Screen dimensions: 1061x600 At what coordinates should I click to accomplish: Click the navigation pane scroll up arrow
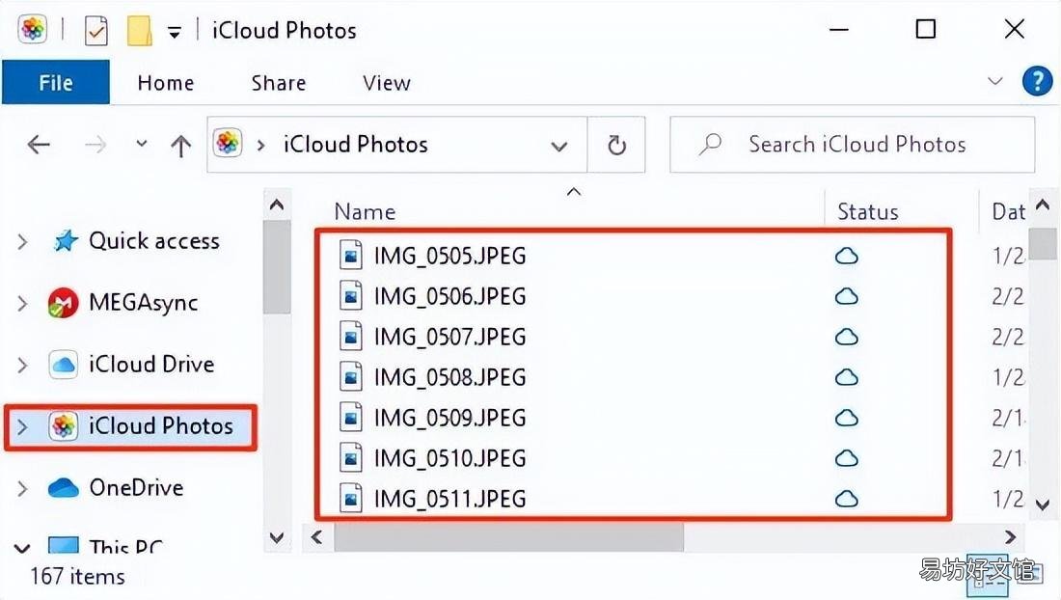click(277, 205)
